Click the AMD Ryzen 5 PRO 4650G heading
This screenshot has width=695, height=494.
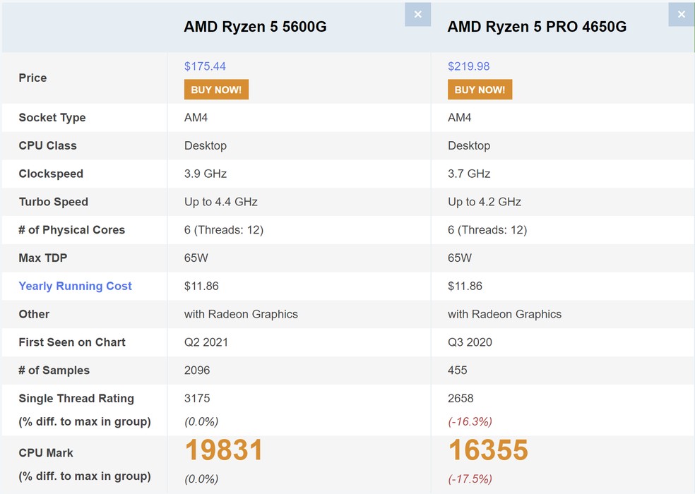(537, 28)
